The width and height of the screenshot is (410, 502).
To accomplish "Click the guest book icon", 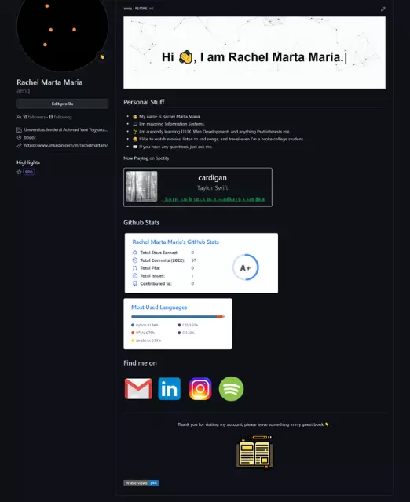I will [x=254, y=452].
